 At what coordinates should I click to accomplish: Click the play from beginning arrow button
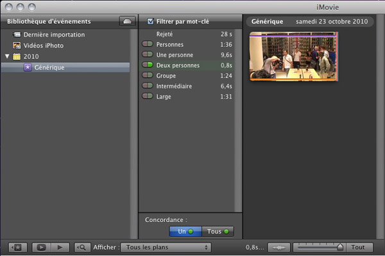(60, 247)
